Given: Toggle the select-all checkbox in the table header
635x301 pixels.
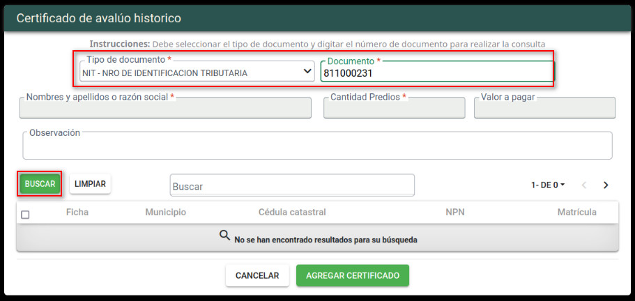Looking at the screenshot, I should coord(25,215).
